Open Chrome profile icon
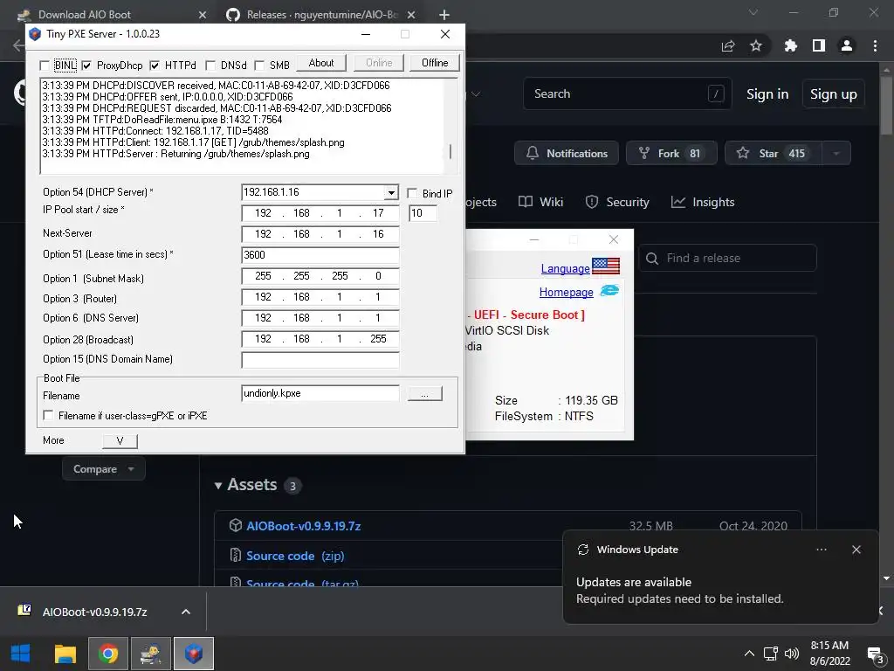 tap(847, 45)
